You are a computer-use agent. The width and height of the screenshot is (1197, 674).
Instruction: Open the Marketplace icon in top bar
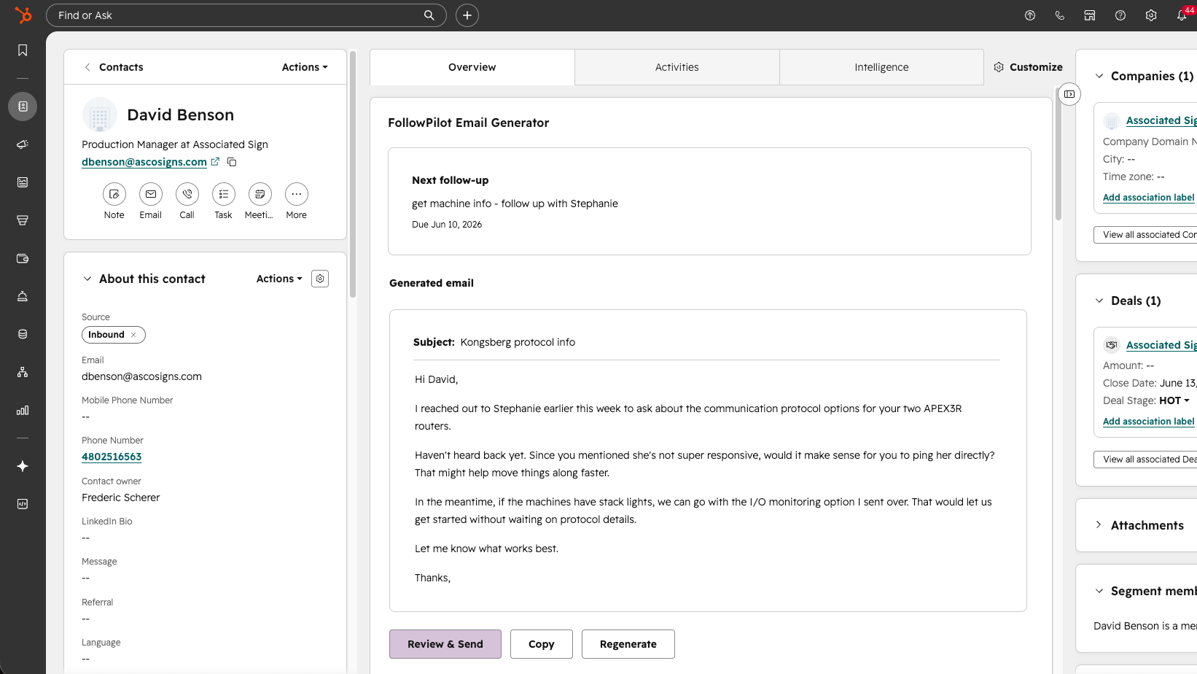pos(1090,15)
